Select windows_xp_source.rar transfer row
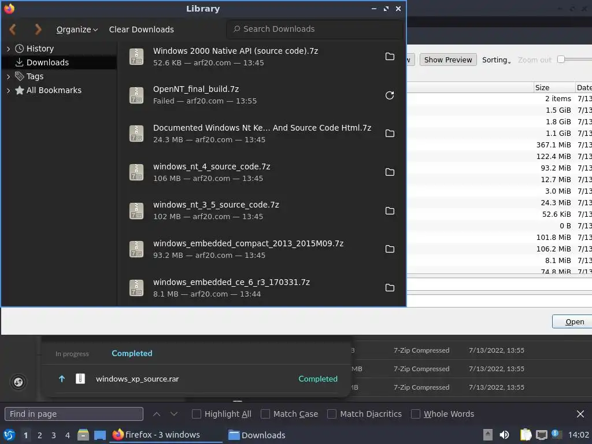Screen dimensions: 592x444 (x=195, y=379)
